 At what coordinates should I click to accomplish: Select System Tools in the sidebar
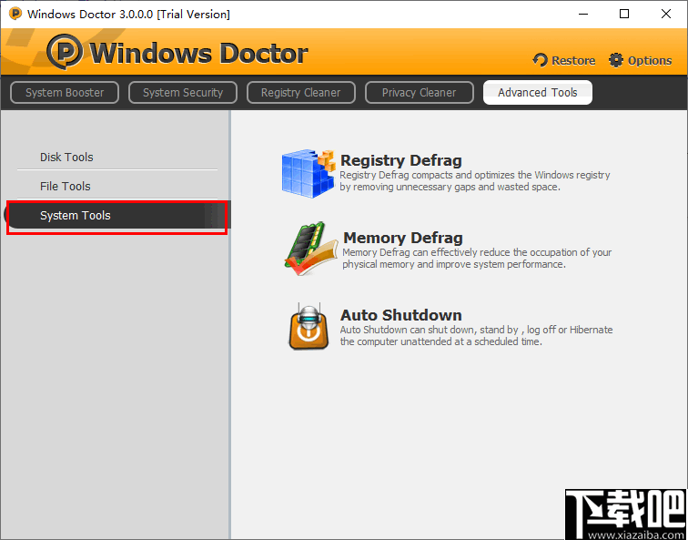[117, 215]
